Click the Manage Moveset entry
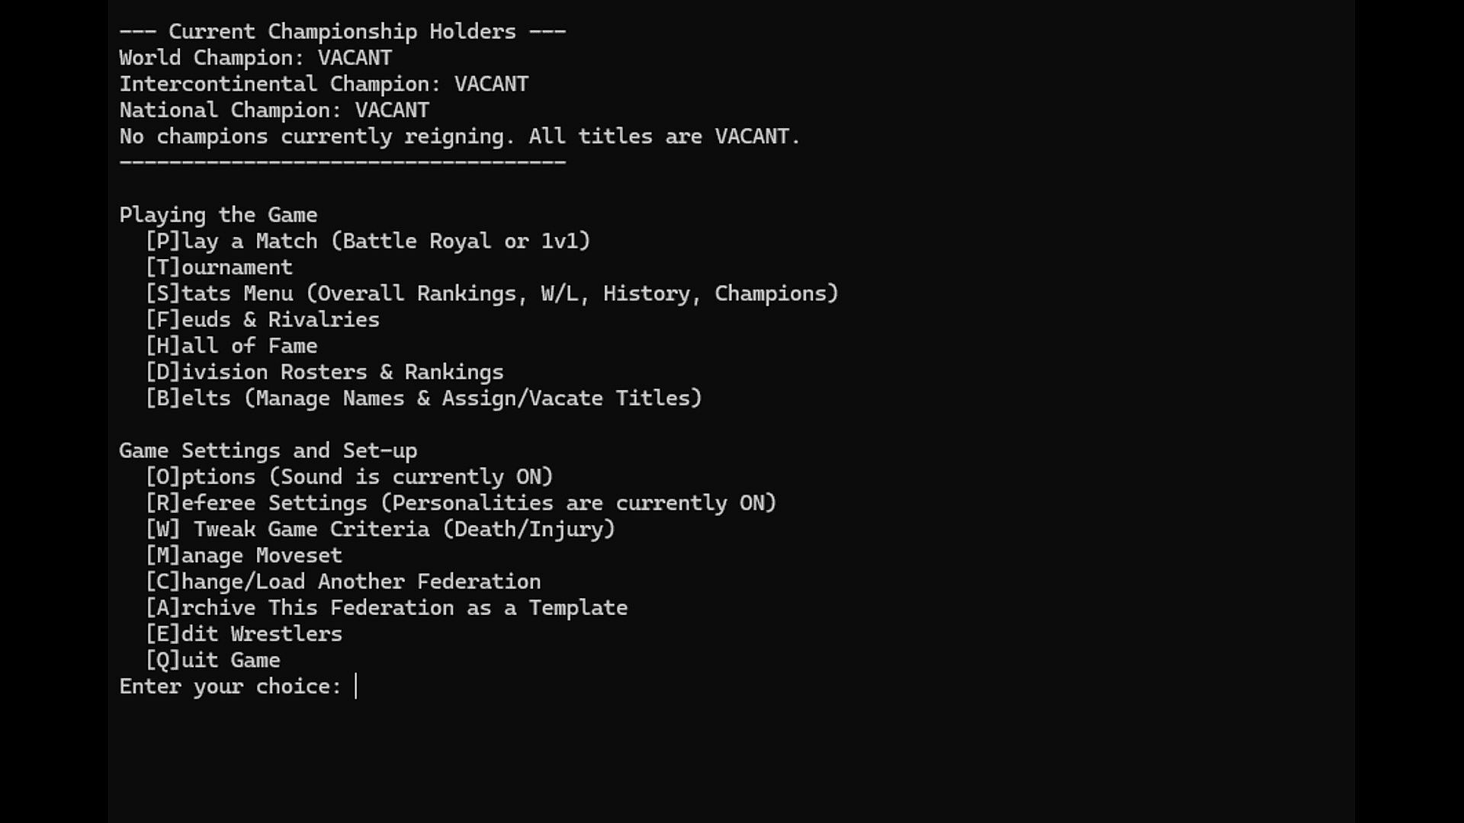The image size is (1464, 823). coord(244,556)
